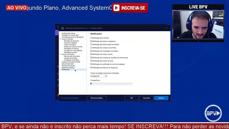Confirm settings with the OK button
The width and height of the screenshot is (229, 129).
pyautogui.click(x=131, y=98)
